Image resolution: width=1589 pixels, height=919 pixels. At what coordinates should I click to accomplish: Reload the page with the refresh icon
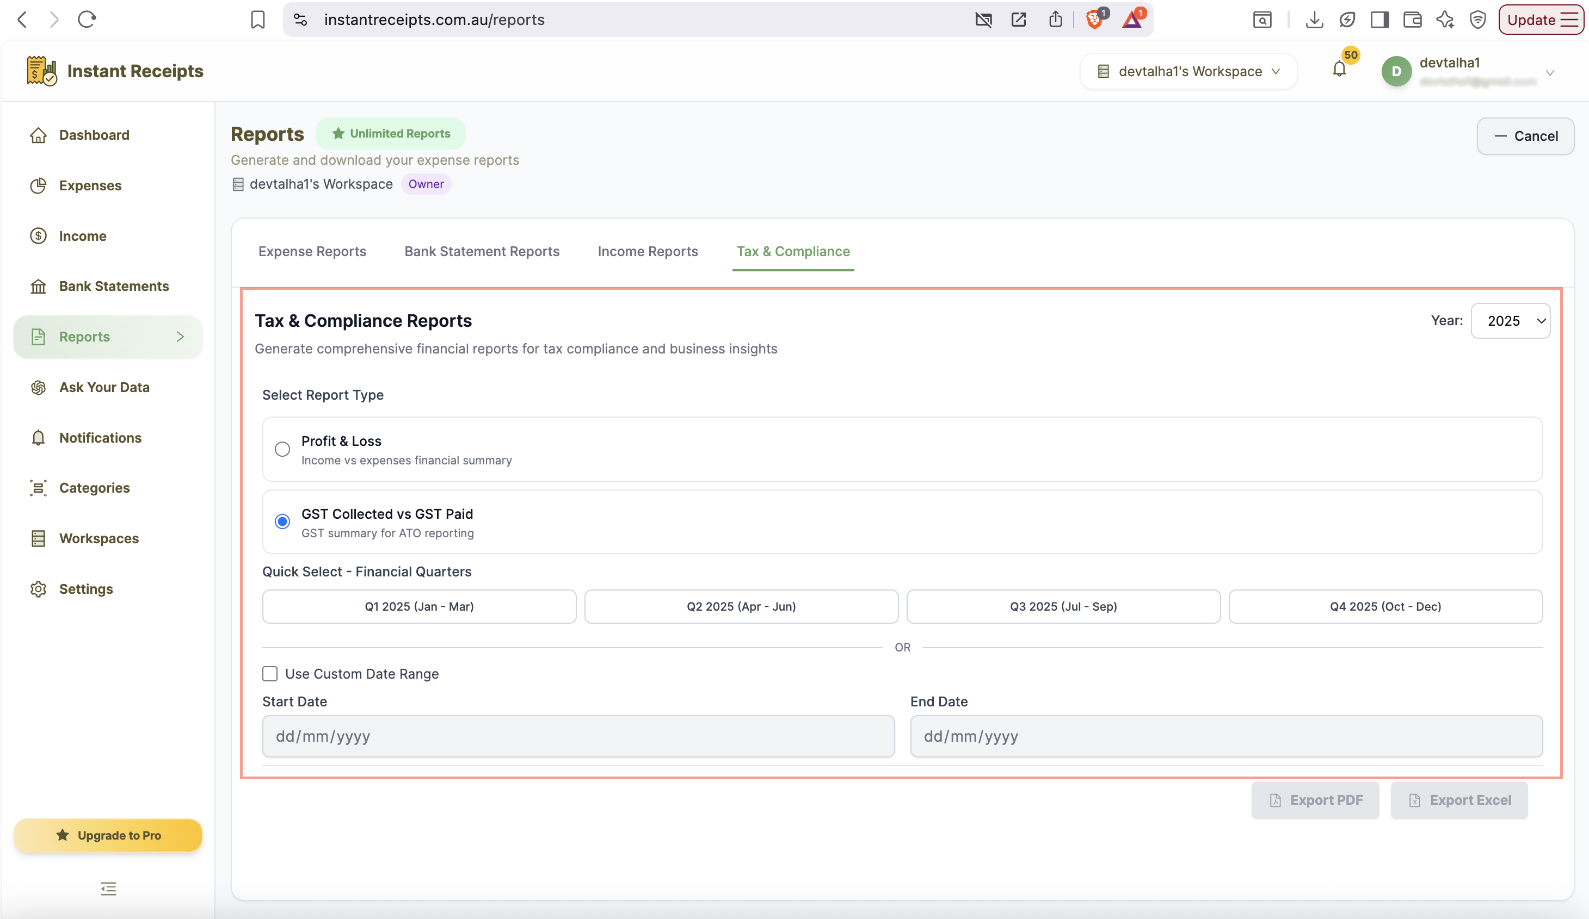87,20
